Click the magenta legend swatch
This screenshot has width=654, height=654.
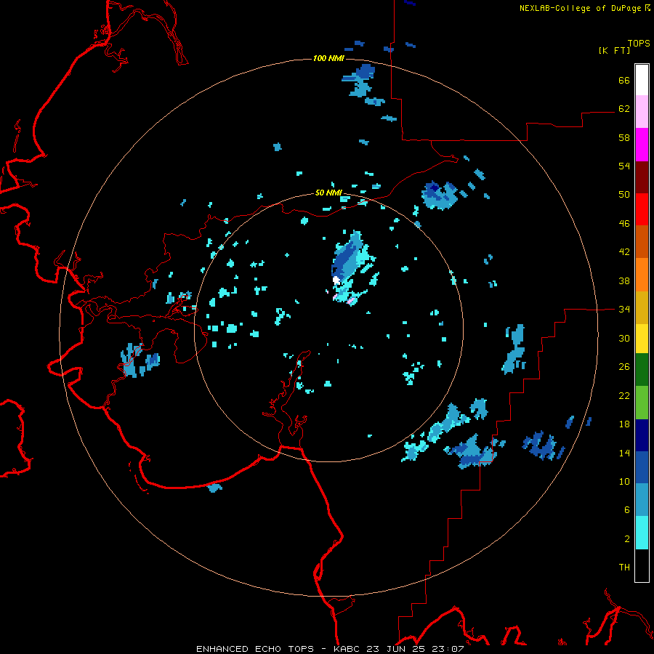click(642, 145)
